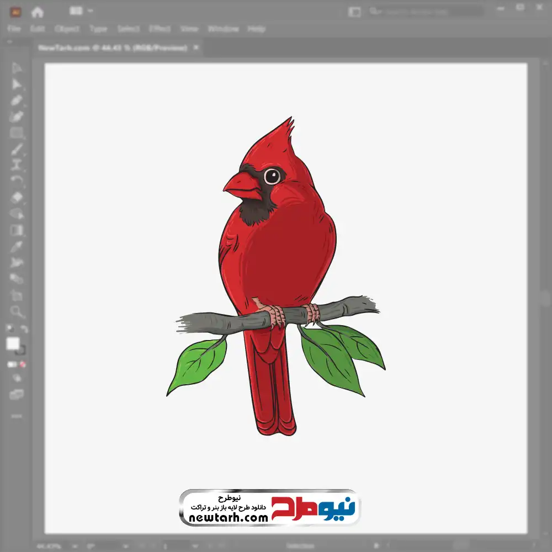Go to the Home screen
The image size is (552, 552).
(38, 12)
